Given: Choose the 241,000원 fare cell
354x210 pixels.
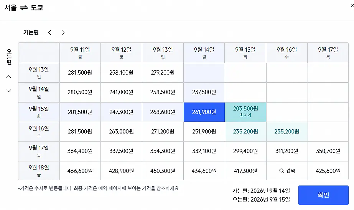Looking at the screenshot, I should pyautogui.click(x=121, y=92).
